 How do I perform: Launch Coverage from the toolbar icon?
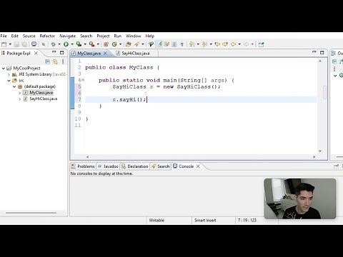pyautogui.click(x=79, y=44)
